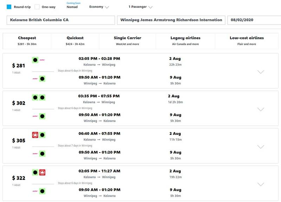This screenshot has width=281, height=202.
Task: Switch to the Quickest tab
Action: coord(75,41)
